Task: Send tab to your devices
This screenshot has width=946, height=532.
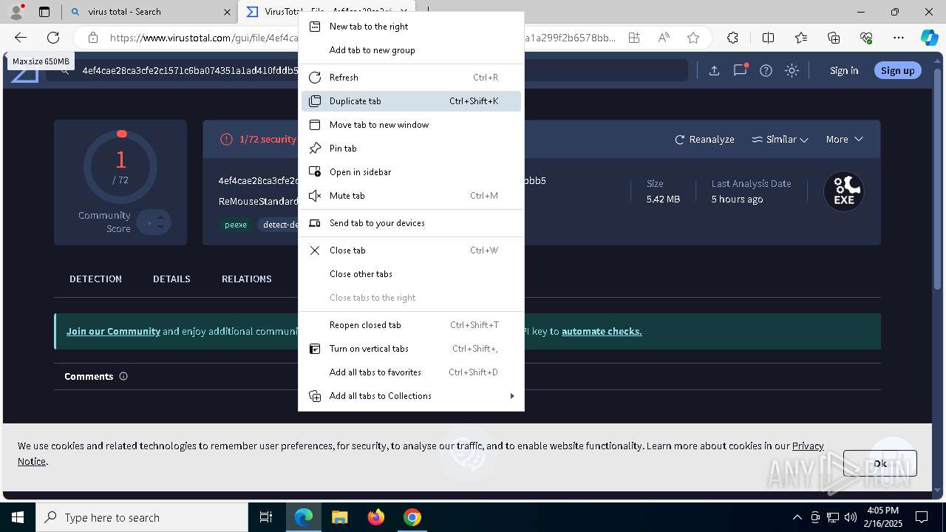Action: 411,223
